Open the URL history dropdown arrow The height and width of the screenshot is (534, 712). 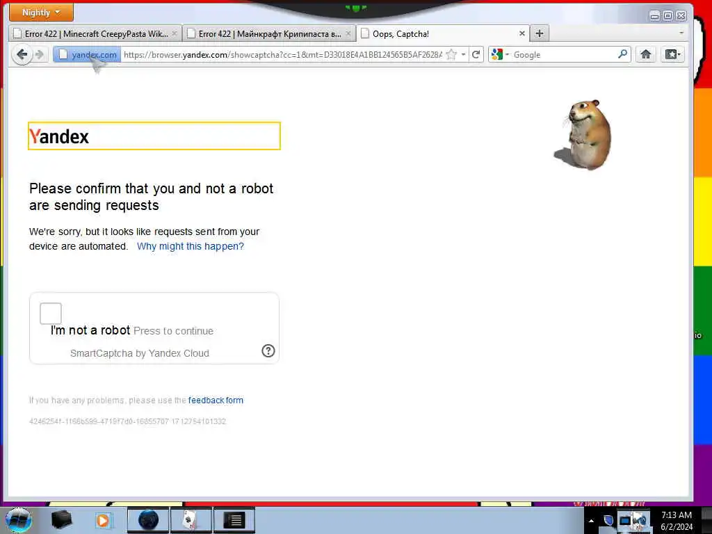point(463,55)
